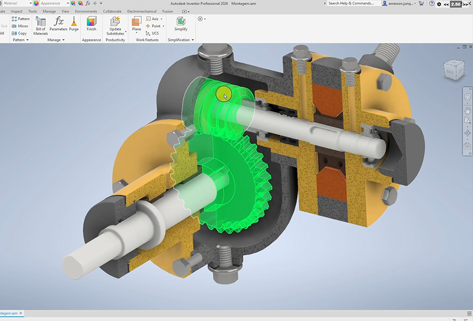Switch to the Environments ribbon tab
The width and height of the screenshot is (473, 321).
[x=86, y=11]
